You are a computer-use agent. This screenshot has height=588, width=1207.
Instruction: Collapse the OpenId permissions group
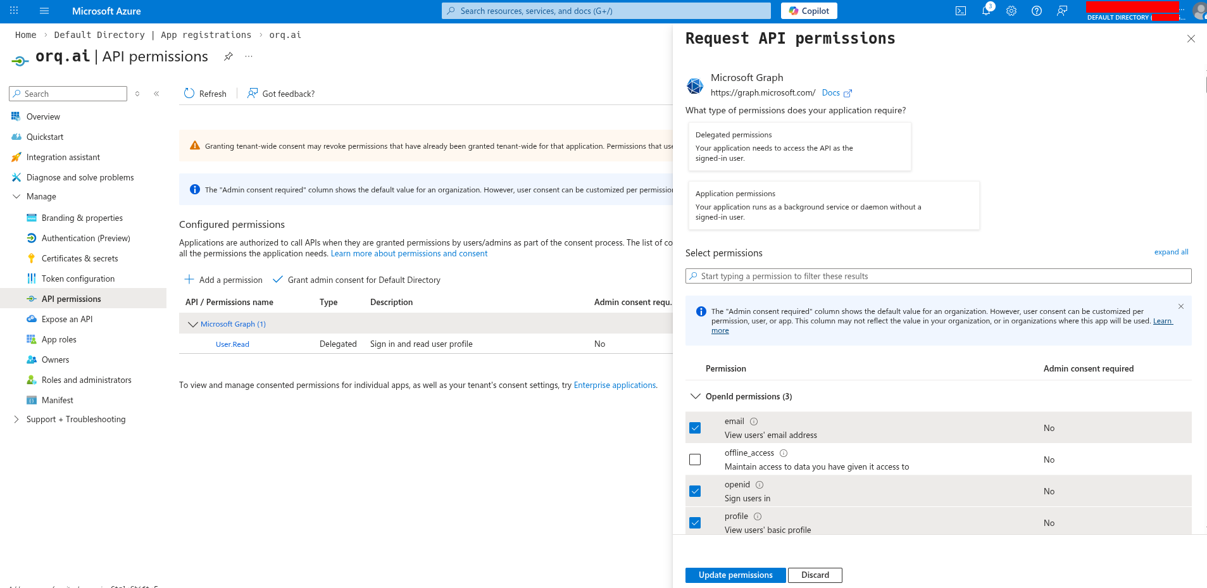click(x=694, y=396)
